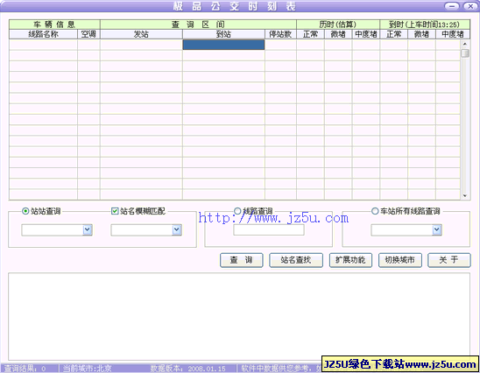Click the 数据版本: 2008.01.15 status entry
The height and width of the screenshot is (373, 480).
pyautogui.click(x=188, y=369)
